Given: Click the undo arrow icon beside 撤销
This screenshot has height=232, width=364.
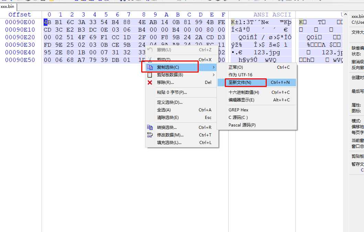Looking at the screenshot, I should [x=150, y=50].
